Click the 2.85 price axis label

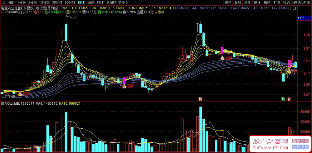[x=307, y=85]
